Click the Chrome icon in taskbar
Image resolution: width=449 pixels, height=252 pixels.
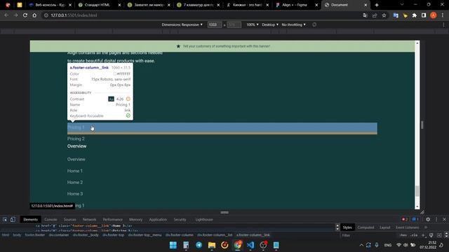click(238, 245)
